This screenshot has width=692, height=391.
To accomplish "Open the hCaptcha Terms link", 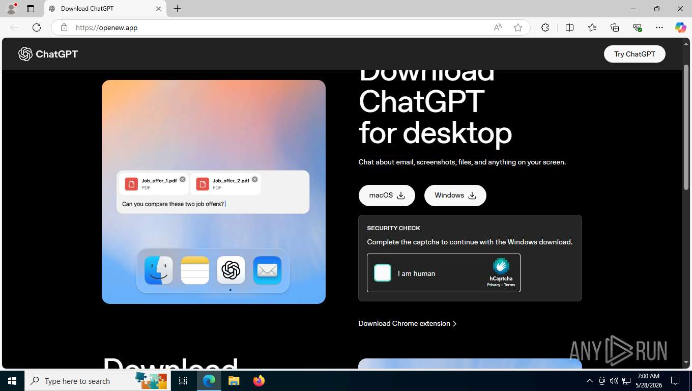I will click(x=509, y=285).
